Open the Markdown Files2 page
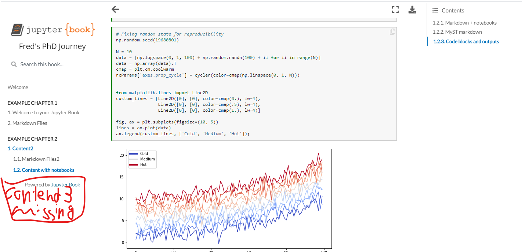522x252 pixels. coord(36,159)
